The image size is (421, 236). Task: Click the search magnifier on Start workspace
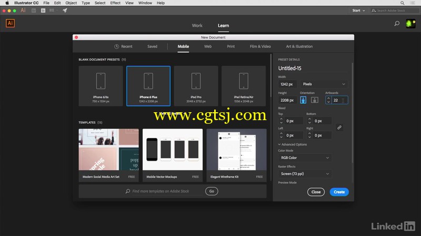coord(397,24)
